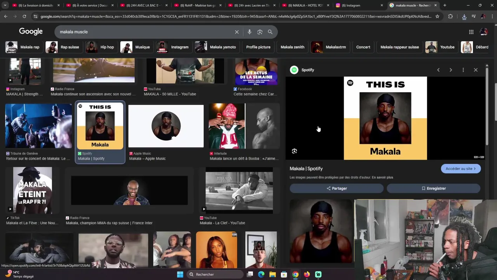Filter by Makala zenith chip
The image size is (497, 280).
pos(292,47)
